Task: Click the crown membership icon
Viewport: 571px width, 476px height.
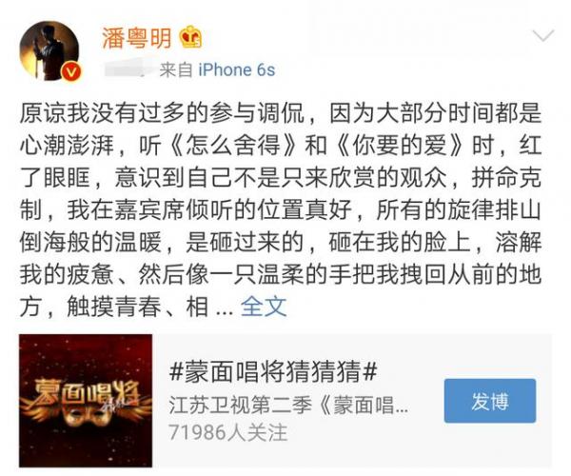Action: click(x=191, y=37)
